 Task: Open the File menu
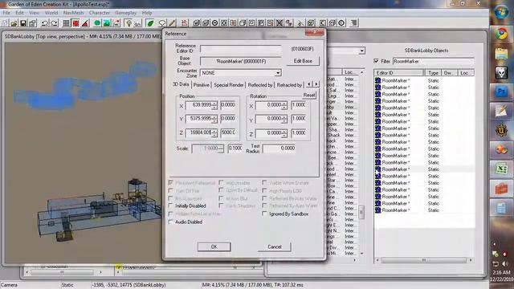click(6, 13)
